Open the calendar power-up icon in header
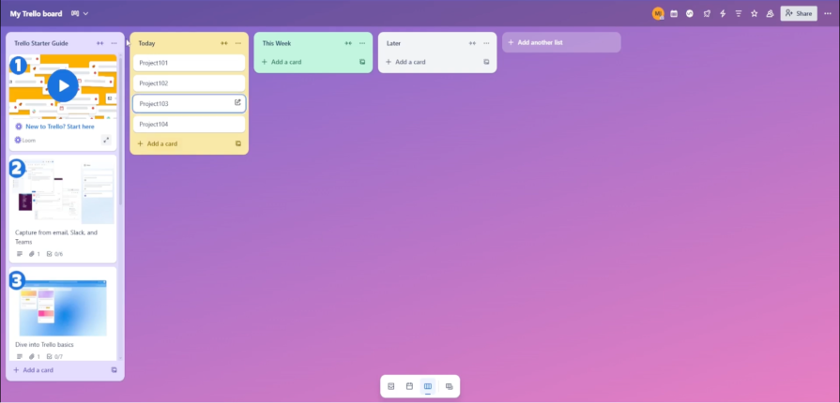The height and width of the screenshot is (403, 840). tap(674, 13)
